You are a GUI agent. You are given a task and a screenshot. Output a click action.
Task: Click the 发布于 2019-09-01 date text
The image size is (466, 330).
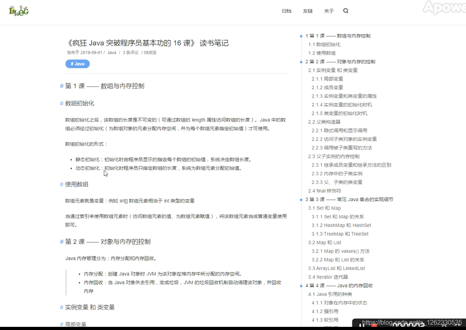84,52
